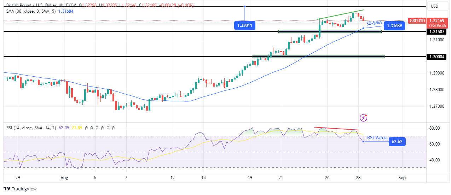This screenshot has height=195, width=451.
Task: Click the 12 date label on time axis
Action: pyautogui.click(x=172, y=177)
